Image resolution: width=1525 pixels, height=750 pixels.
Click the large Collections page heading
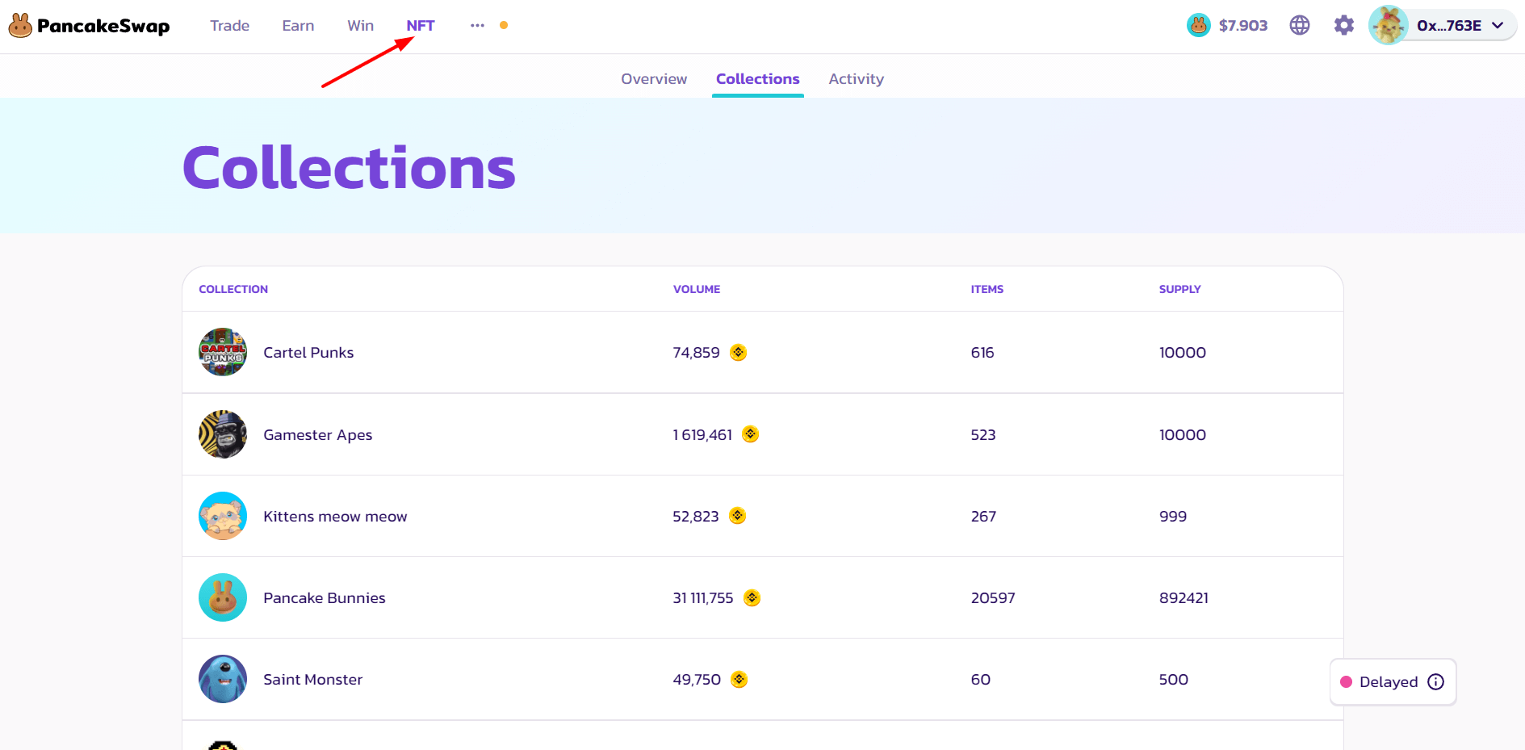349,168
